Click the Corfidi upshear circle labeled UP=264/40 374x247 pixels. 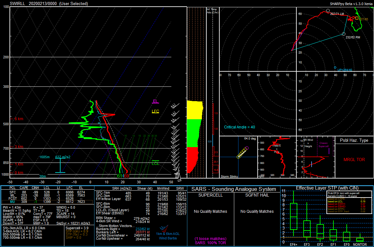335,68
